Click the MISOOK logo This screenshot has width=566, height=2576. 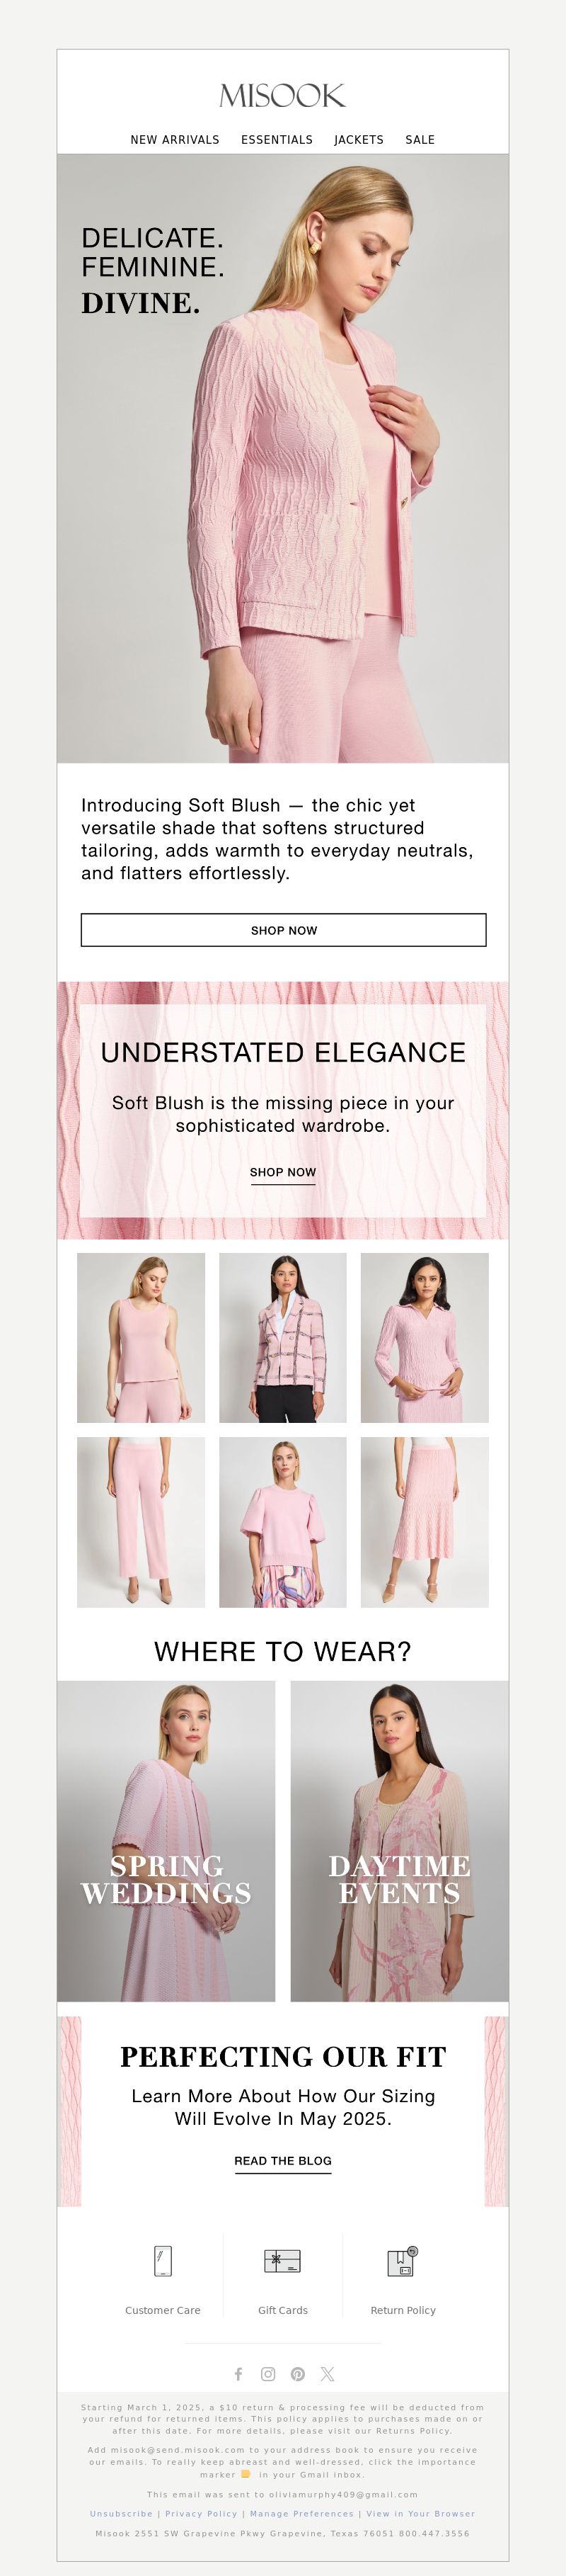[x=282, y=96]
